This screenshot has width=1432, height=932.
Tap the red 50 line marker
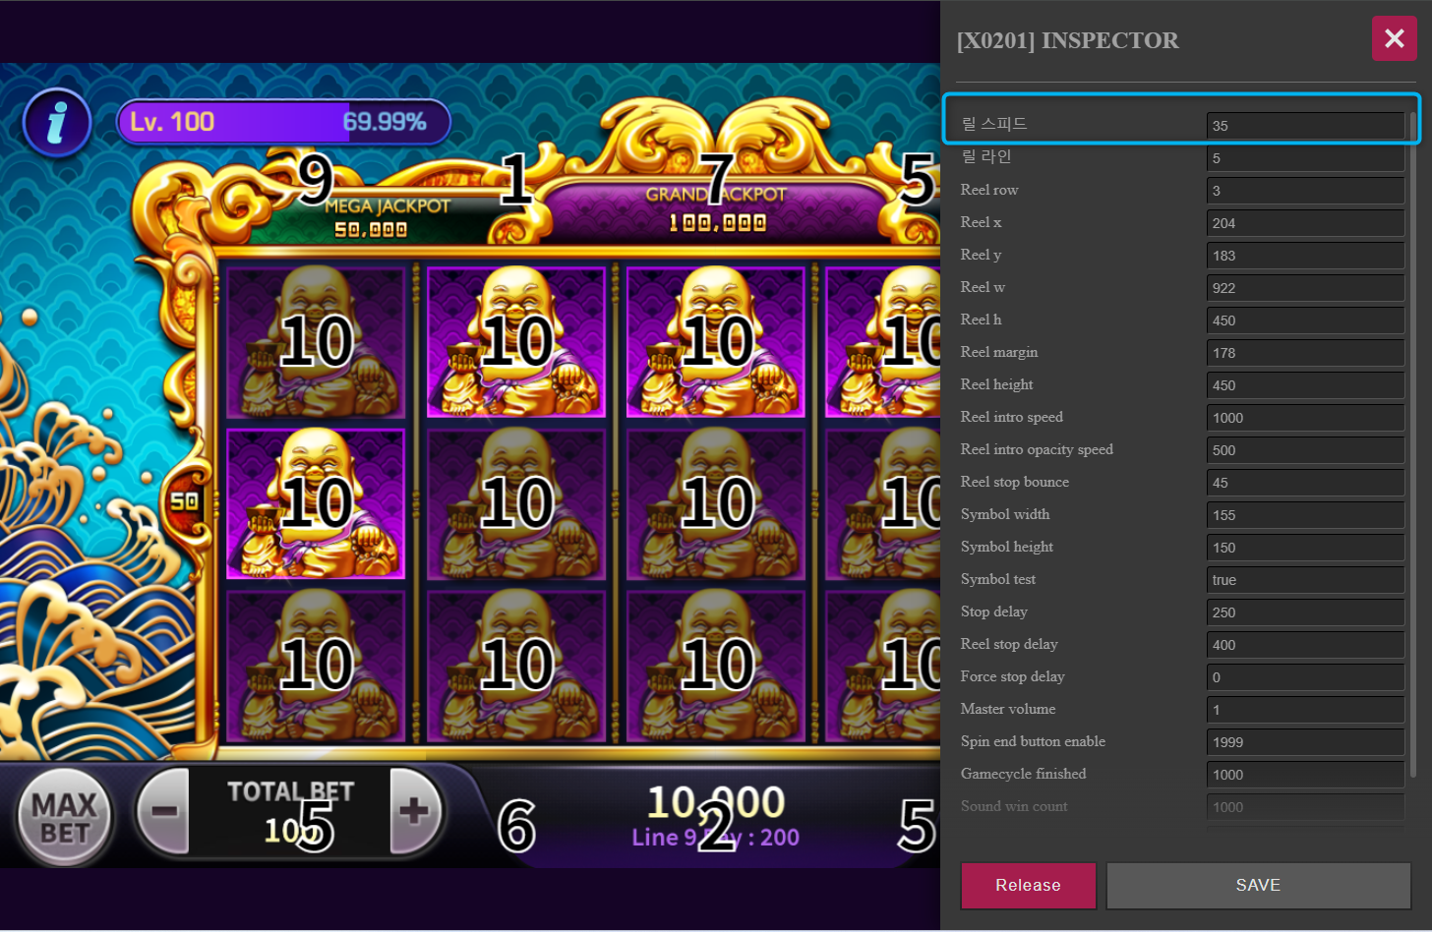[185, 501]
